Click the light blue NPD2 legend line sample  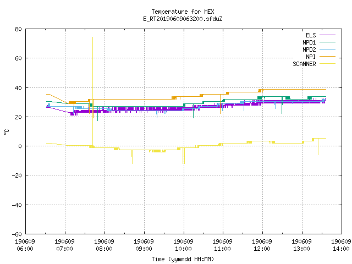tap(328, 49)
